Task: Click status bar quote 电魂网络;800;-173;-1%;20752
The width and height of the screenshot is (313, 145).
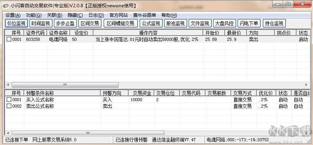Action: 238,140
